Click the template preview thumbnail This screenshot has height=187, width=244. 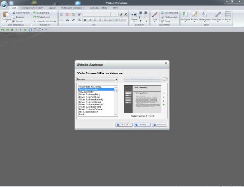[142, 99]
